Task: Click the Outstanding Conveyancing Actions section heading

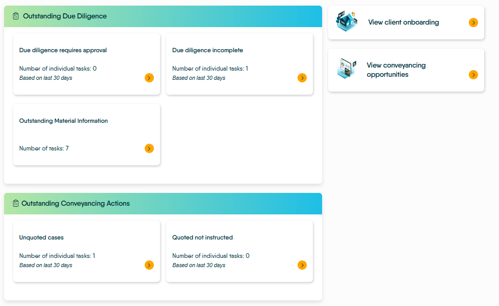Action: 76,204
